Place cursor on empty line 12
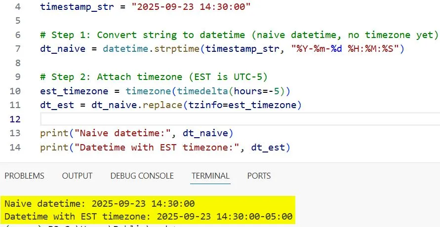The height and width of the screenshot is (227, 440). point(198,119)
